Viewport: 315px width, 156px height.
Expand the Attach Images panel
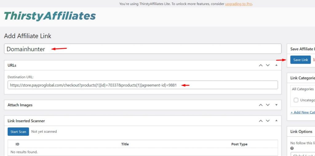[x=277, y=105]
